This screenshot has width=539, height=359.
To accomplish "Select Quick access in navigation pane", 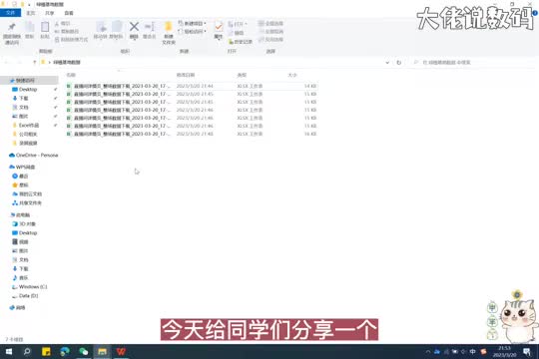I will 25,81.
